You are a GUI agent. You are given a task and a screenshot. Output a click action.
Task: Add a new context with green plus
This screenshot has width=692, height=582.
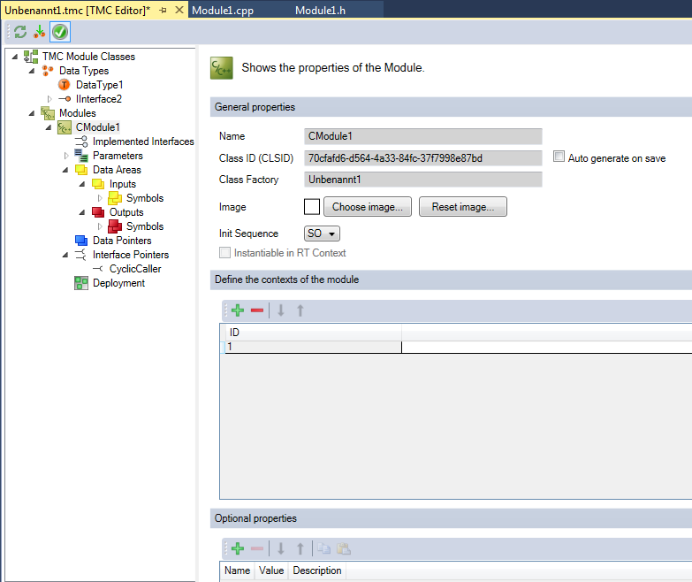coord(238,310)
